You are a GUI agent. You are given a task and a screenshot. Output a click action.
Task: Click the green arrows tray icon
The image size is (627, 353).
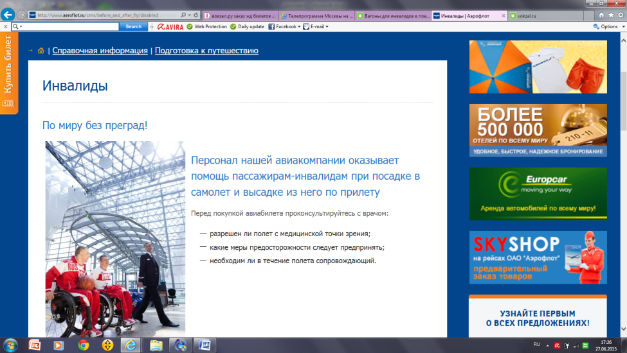coord(585,346)
